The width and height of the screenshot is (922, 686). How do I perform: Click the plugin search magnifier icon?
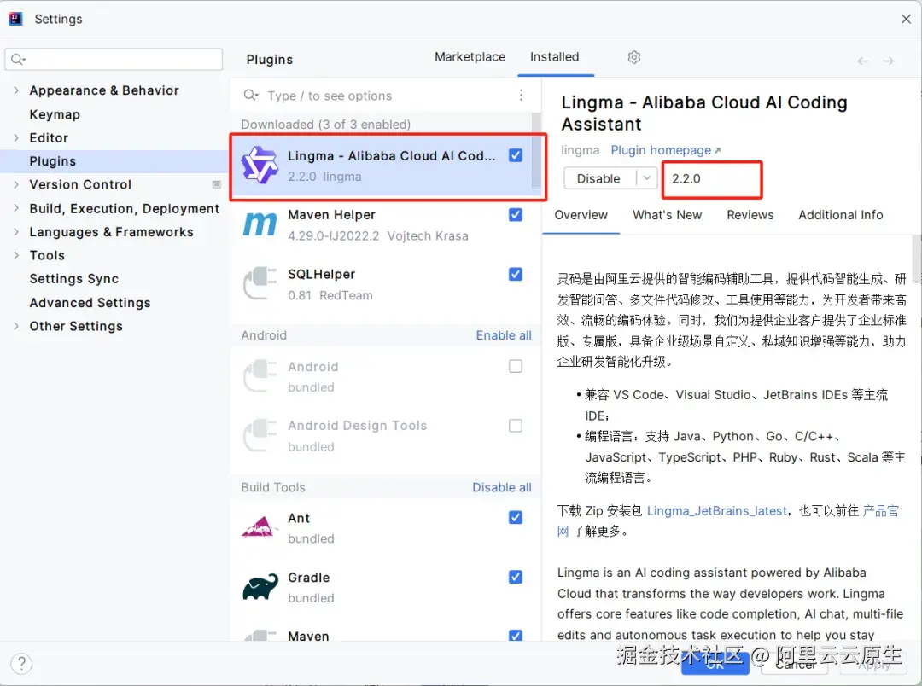251,96
